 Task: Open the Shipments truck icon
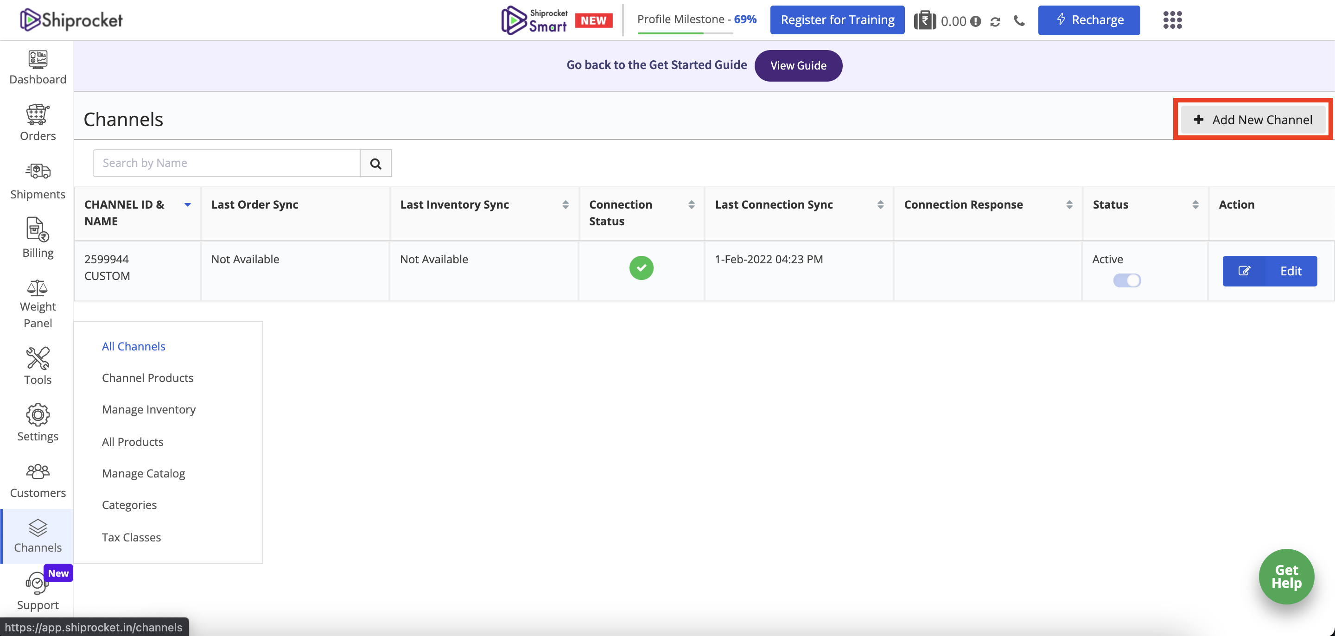click(38, 171)
